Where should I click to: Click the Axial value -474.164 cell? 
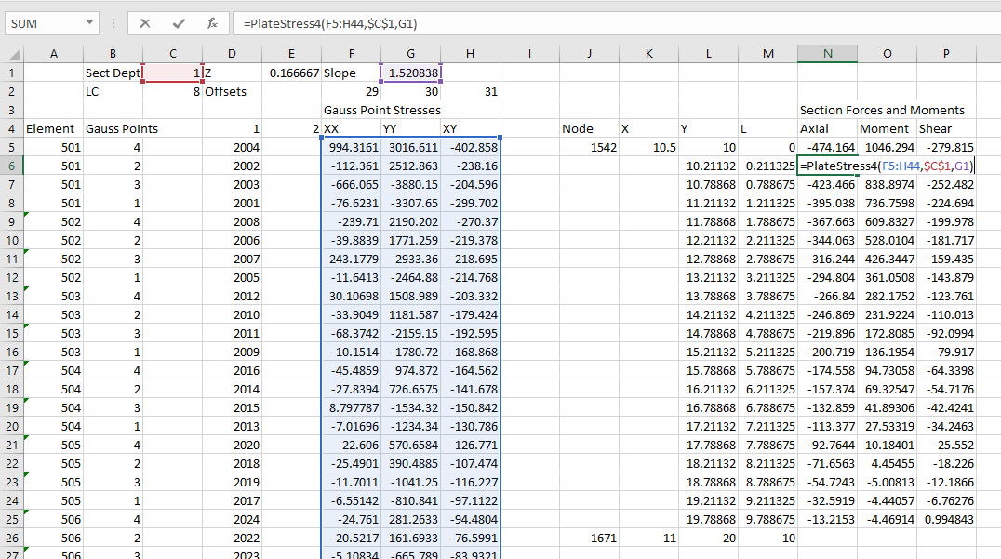(827, 147)
